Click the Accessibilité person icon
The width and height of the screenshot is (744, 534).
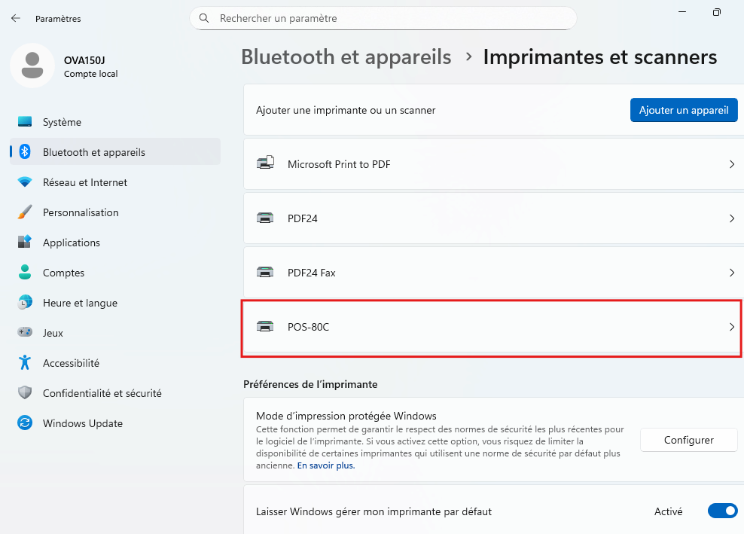(x=25, y=363)
